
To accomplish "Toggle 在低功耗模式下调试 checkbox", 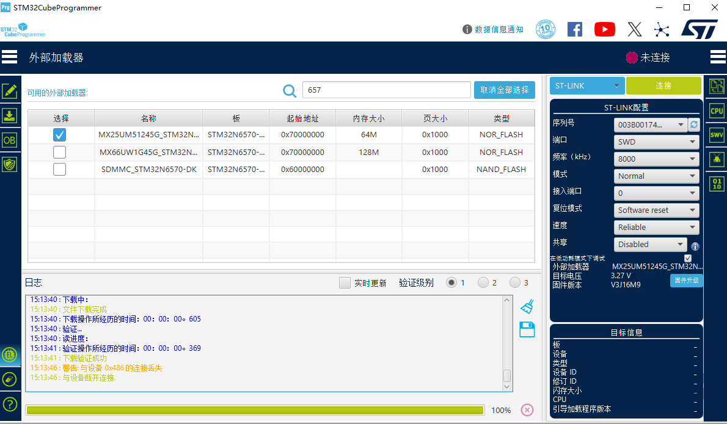I will click(x=688, y=258).
